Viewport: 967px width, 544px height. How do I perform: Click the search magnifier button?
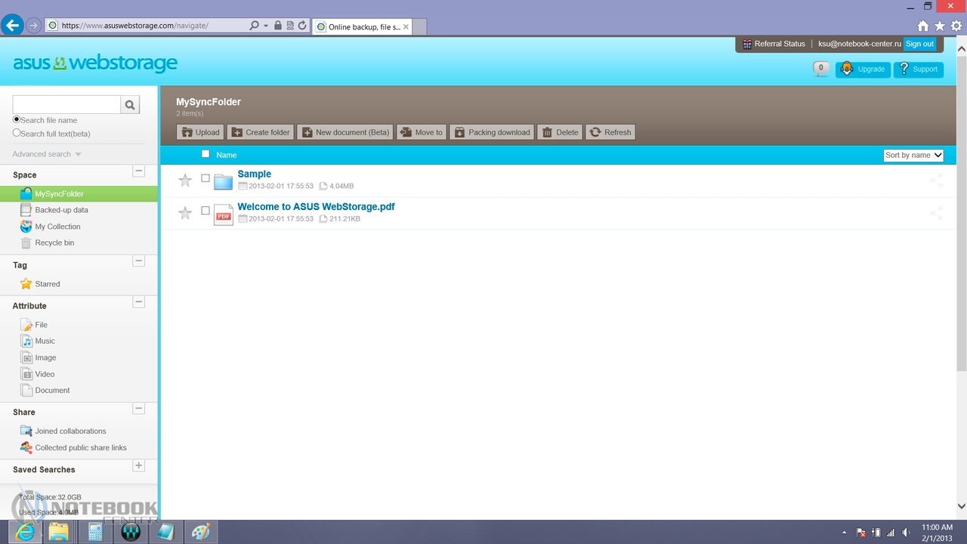pos(130,105)
